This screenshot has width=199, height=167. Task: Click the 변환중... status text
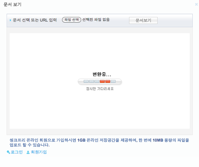[x=102, y=74]
